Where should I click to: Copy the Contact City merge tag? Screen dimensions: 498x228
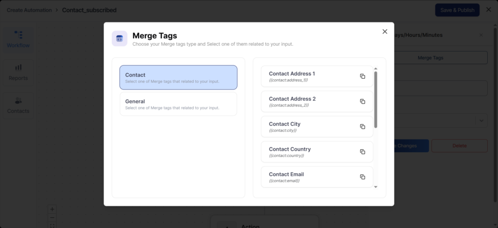(x=362, y=127)
